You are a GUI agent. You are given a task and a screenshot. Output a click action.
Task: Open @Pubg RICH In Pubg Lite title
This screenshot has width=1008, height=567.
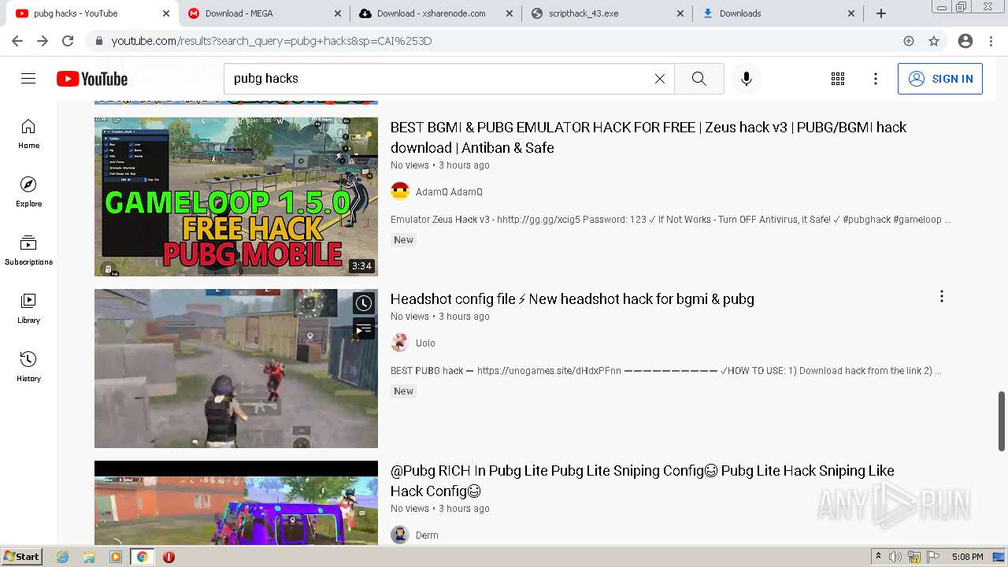[643, 480]
